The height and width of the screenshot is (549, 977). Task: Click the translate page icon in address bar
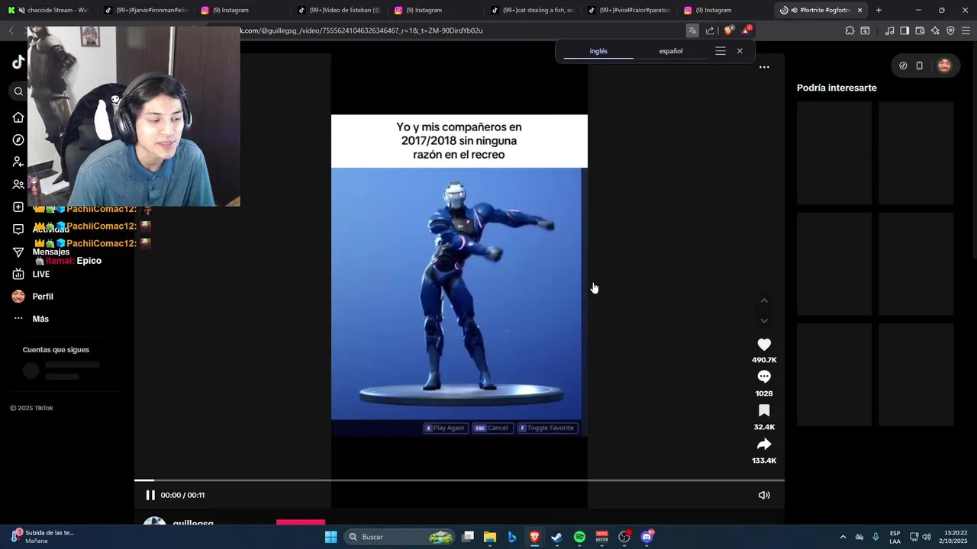[x=692, y=30]
